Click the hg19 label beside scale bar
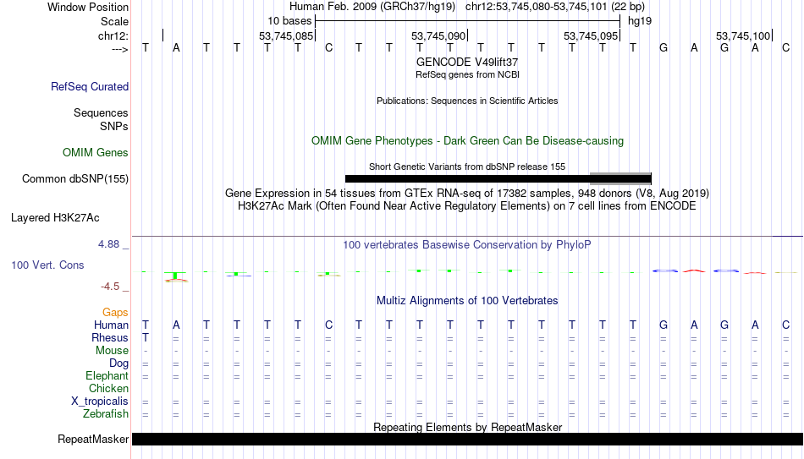 click(x=640, y=21)
